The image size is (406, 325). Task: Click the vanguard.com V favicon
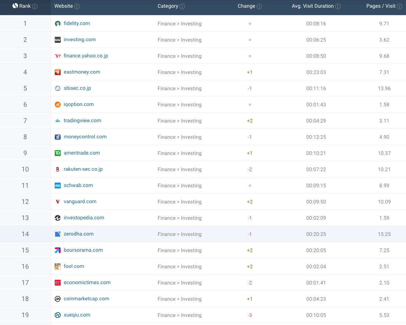pos(57,202)
